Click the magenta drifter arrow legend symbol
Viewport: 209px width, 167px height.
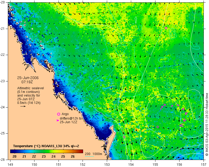(58, 120)
